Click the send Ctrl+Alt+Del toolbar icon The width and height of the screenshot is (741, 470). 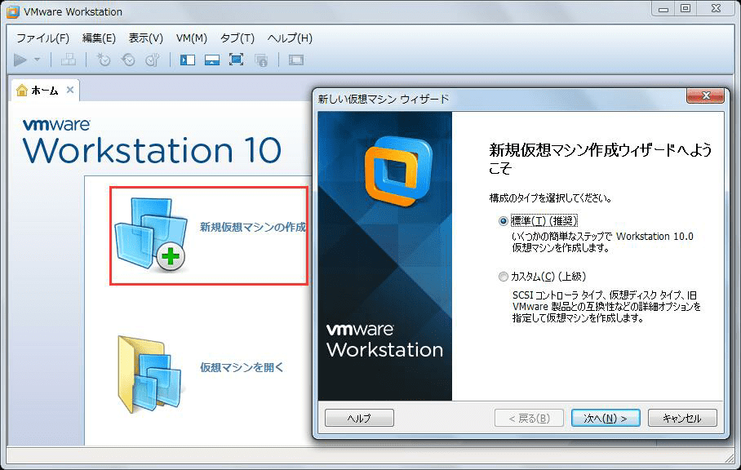tap(69, 60)
